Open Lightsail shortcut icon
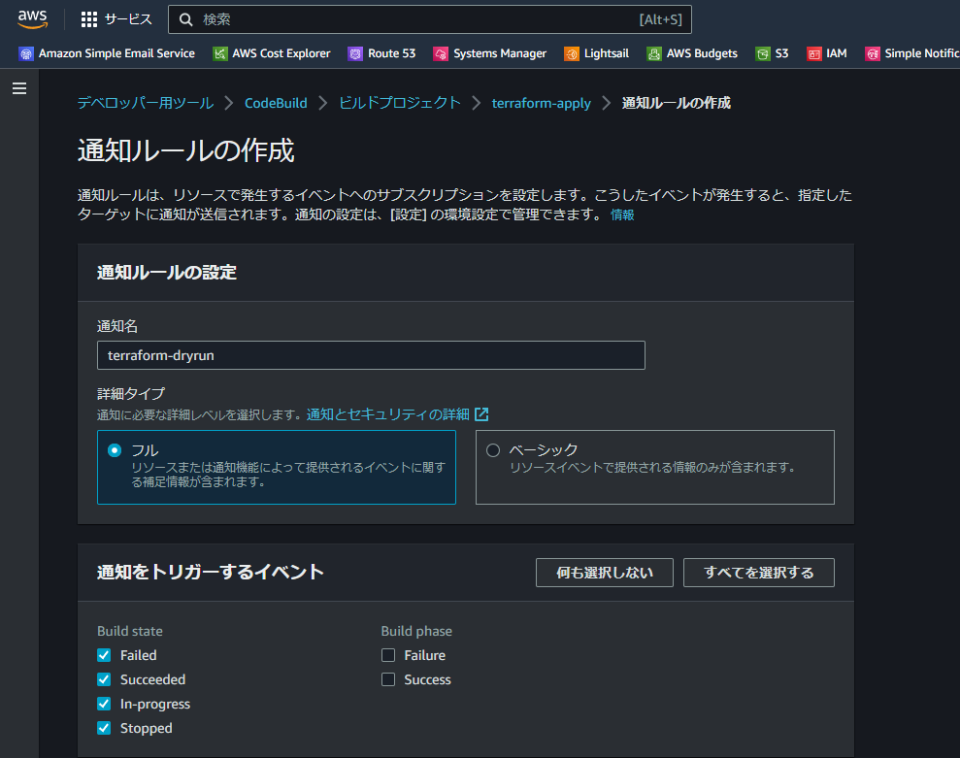The height and width of the screenshot is (758, 960). click(572, 54)
